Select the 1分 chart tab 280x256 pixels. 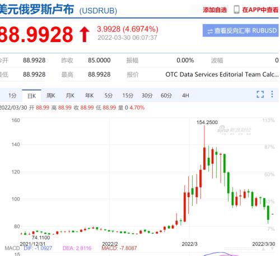coord(12,95)
